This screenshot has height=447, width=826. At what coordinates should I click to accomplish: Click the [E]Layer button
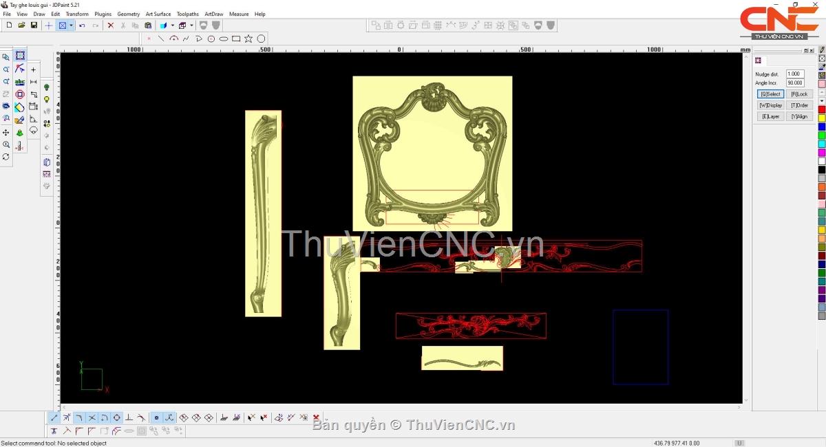click(770, 117)
